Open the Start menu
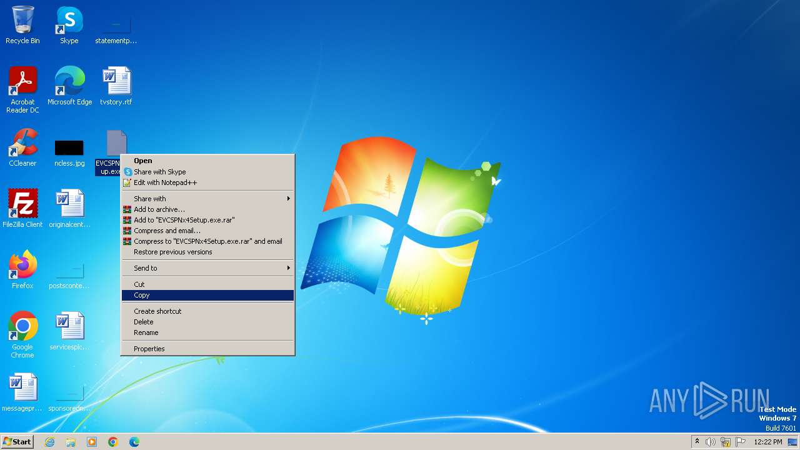The image size is (800, 450). click(17, 442)
